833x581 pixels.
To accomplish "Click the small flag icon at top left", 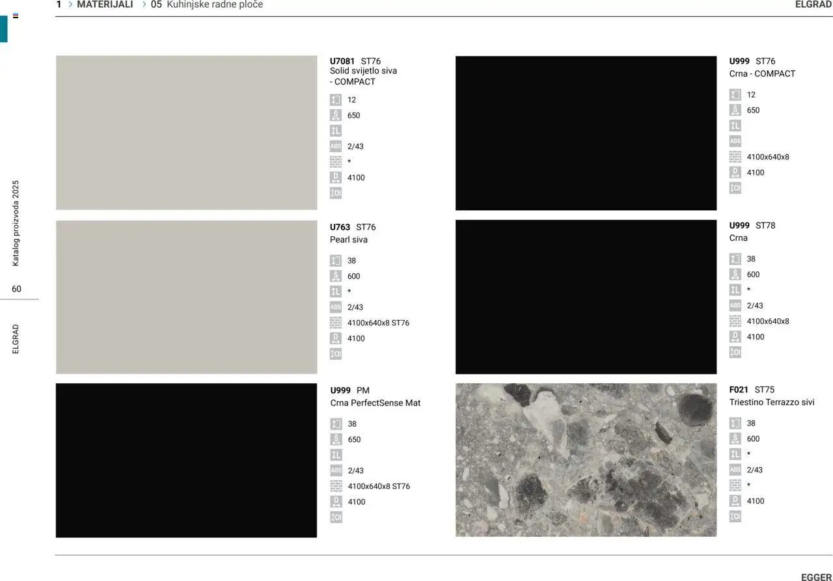I will pos(16,16).
